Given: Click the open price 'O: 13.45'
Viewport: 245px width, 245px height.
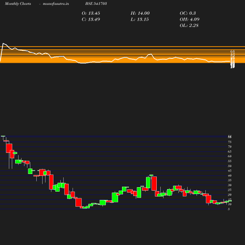Looking at the screenshot, I should pyautogui.click(x=91, y=13).
